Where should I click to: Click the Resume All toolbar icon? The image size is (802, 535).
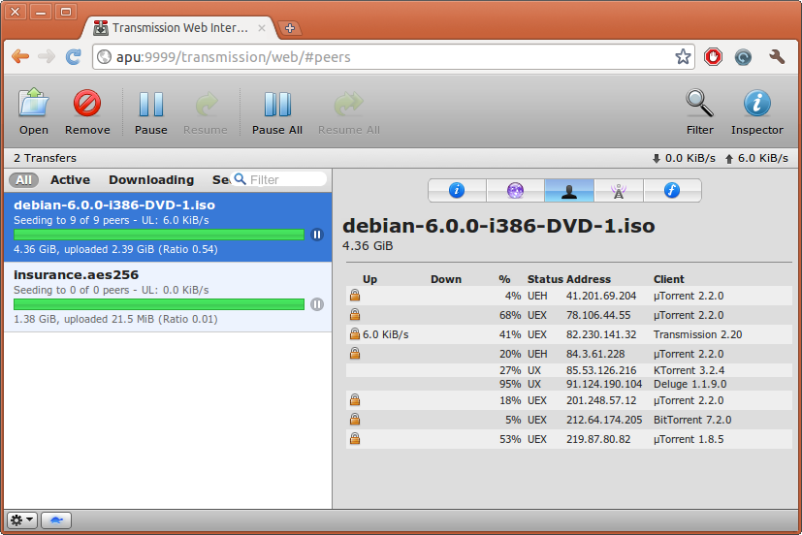(x=349, y=111)
